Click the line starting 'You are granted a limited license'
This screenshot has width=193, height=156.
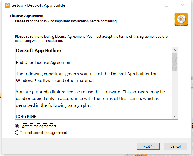[x=90, y=92]
